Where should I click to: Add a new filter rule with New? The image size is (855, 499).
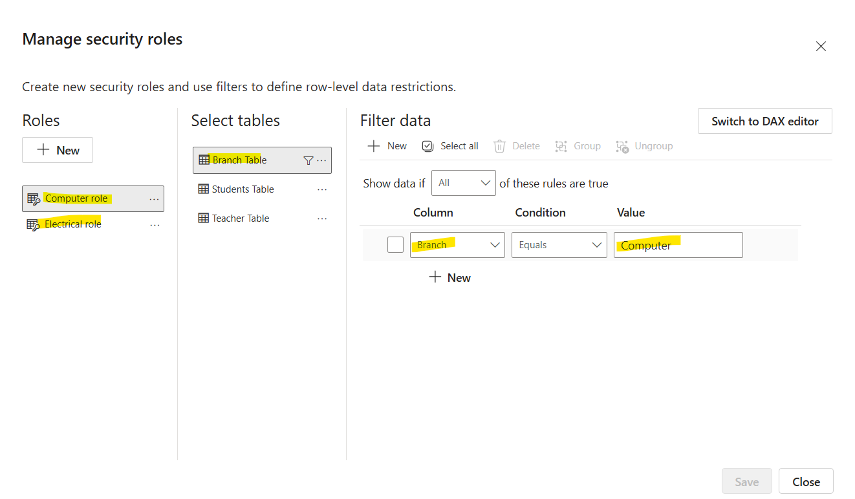click(449, 277)
